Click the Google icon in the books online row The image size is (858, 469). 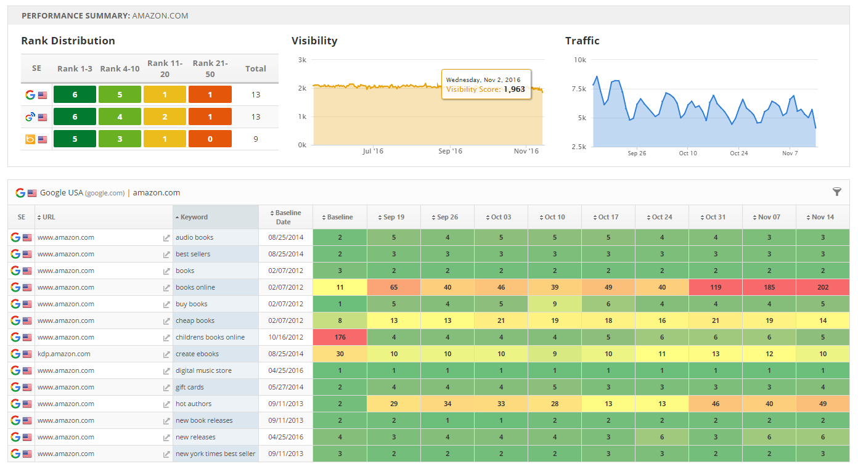coord(15,287)
